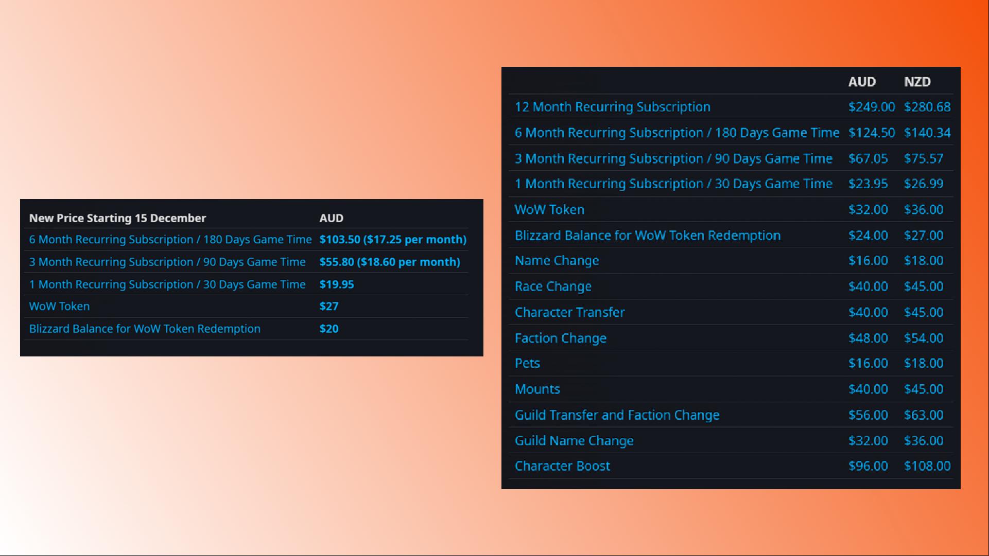Click 'Blizzard Balance for WoW Token Redemption' right table
This screenshot has width=989, height=556.
[x=648, y=235]
